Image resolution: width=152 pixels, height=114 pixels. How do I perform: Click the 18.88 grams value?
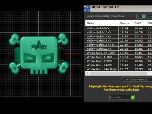point(124,36)
